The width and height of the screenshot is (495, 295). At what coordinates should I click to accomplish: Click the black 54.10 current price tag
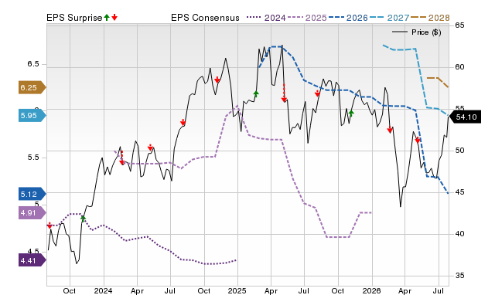(x=465, y=117)
